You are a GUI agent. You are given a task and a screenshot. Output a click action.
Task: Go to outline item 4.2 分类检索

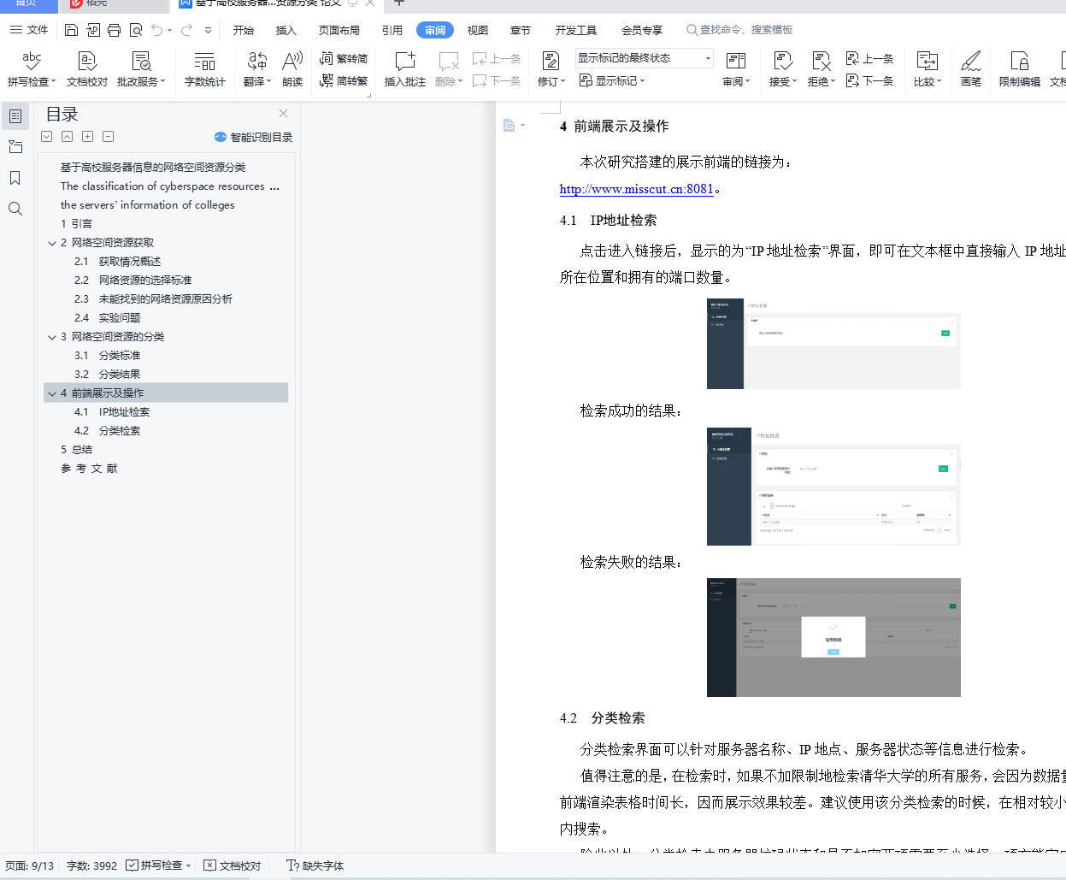107,431
